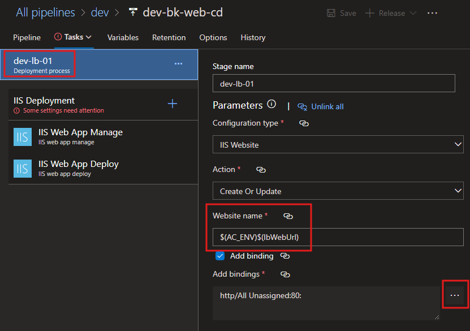Screen dimensions: 470x331
Task: Click the Action link icon
Action: (x=261, y=170)
